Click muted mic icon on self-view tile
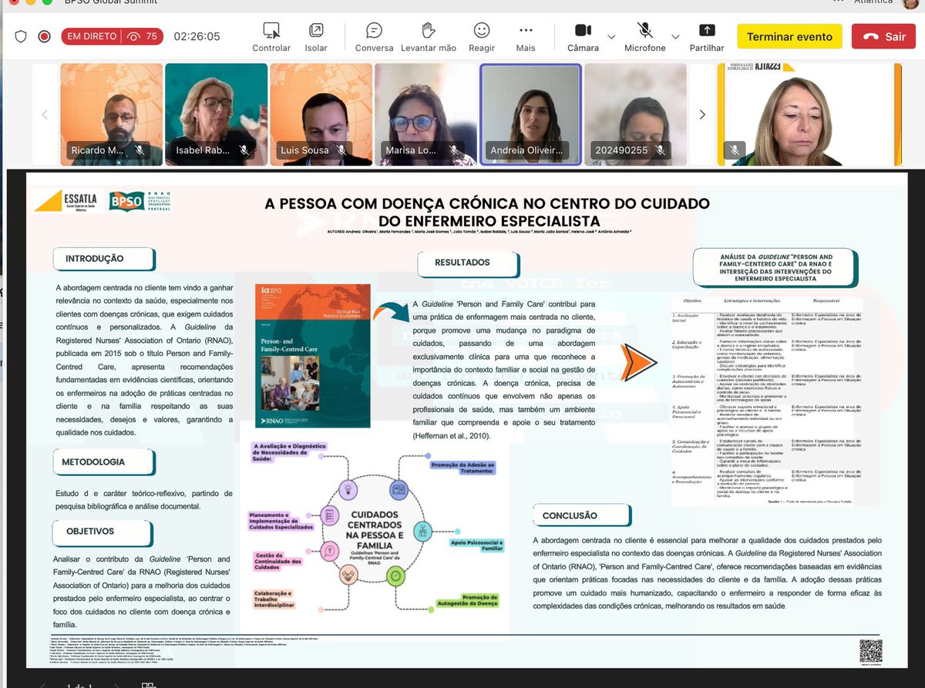 (735, 150)
